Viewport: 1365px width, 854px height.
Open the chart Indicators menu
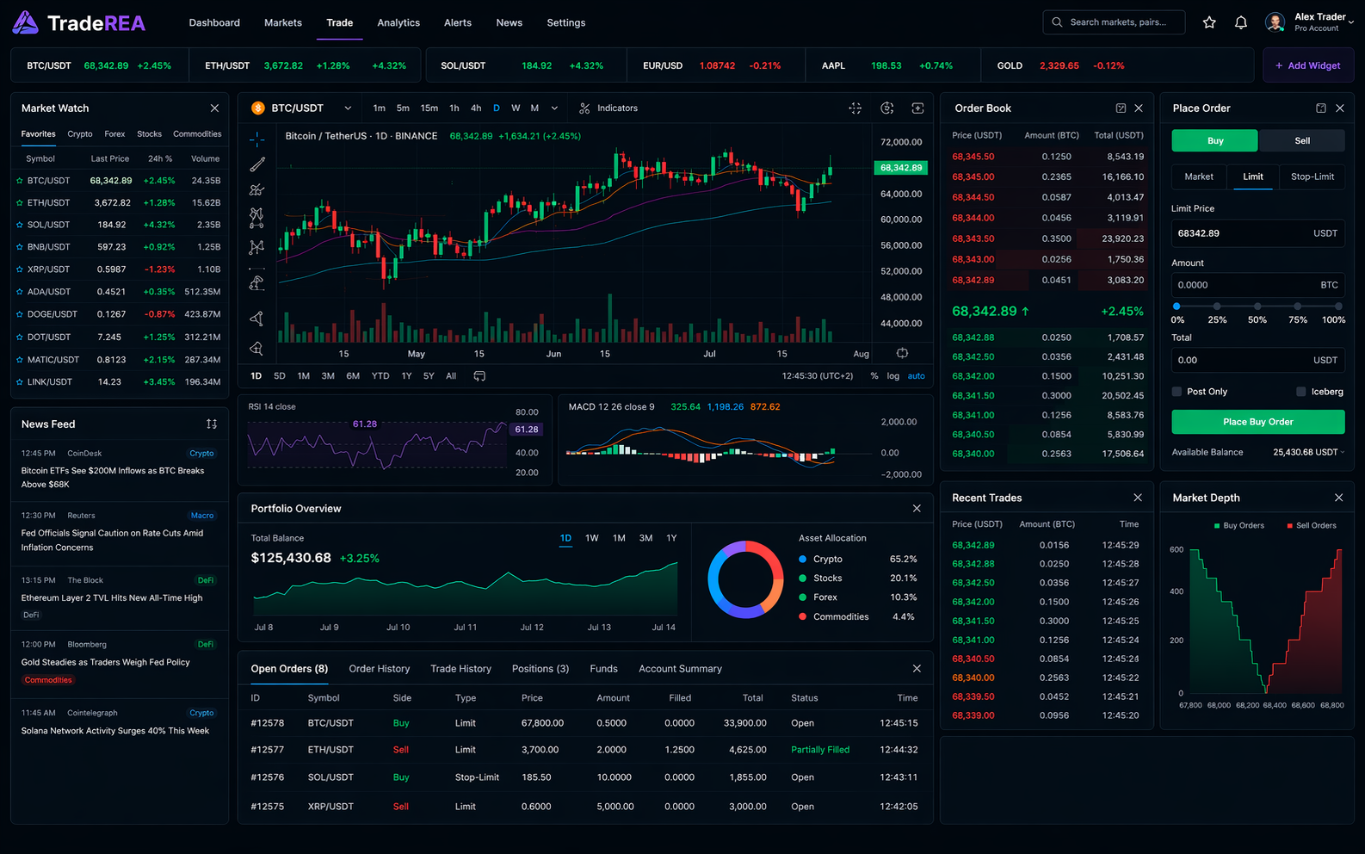point(608,108)
